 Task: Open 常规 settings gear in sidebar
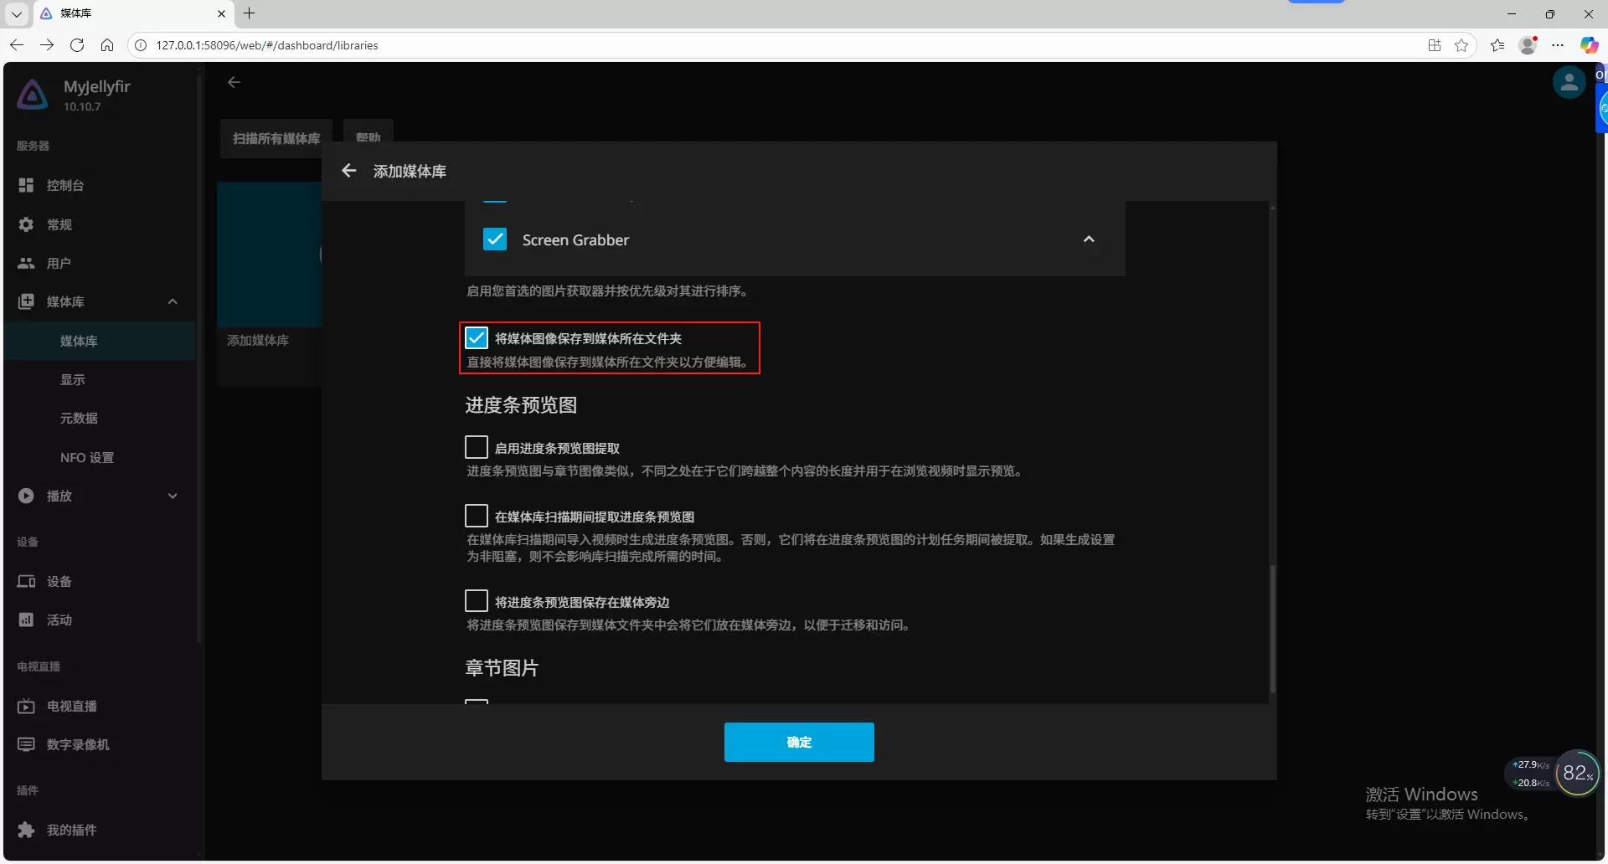(27, 224)
